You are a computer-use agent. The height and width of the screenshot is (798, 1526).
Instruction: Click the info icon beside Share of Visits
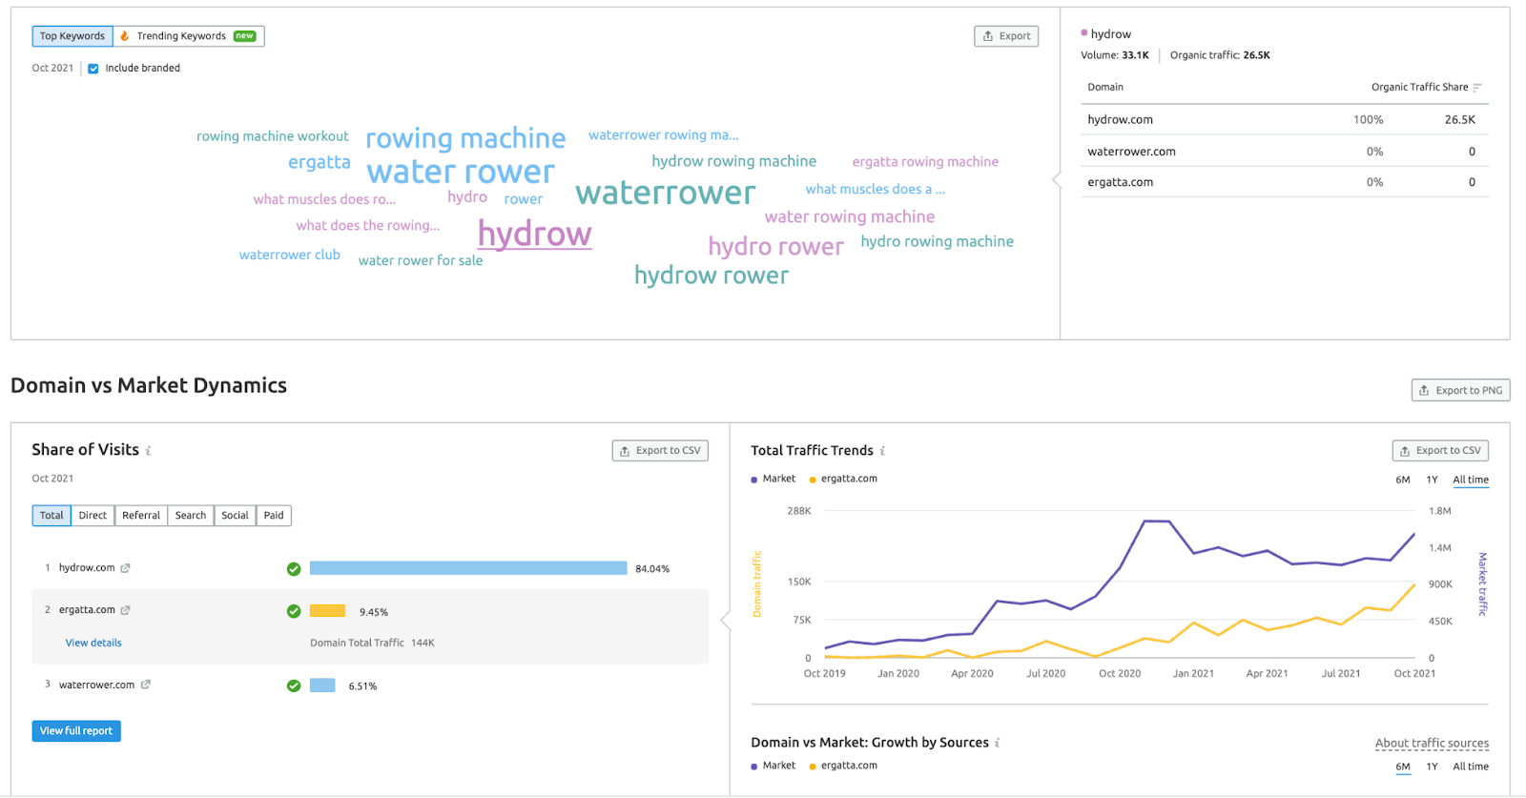148,451
